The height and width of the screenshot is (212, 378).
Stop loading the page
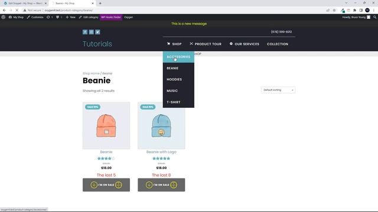(17, 11)
